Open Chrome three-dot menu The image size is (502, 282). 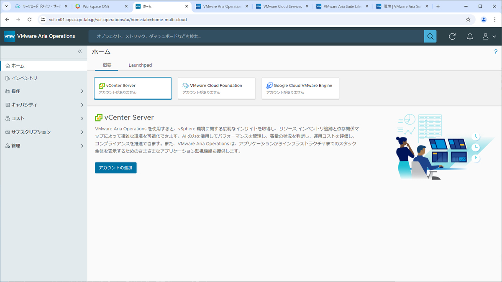pos(495,19)
